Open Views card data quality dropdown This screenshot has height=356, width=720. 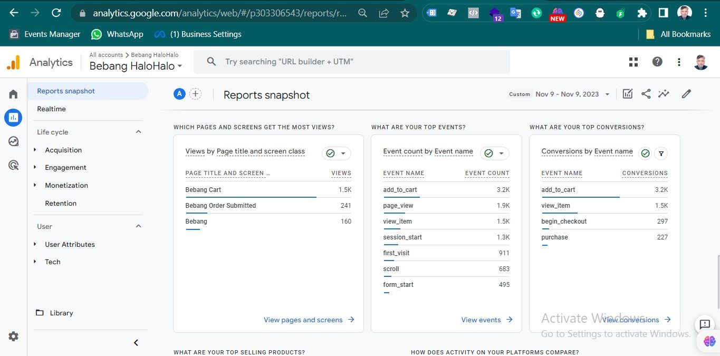click(337, 153)
